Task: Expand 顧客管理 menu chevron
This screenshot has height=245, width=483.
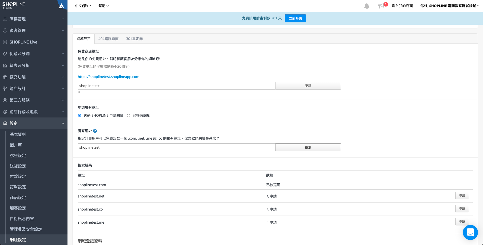Action: click(x=63, y=30)
